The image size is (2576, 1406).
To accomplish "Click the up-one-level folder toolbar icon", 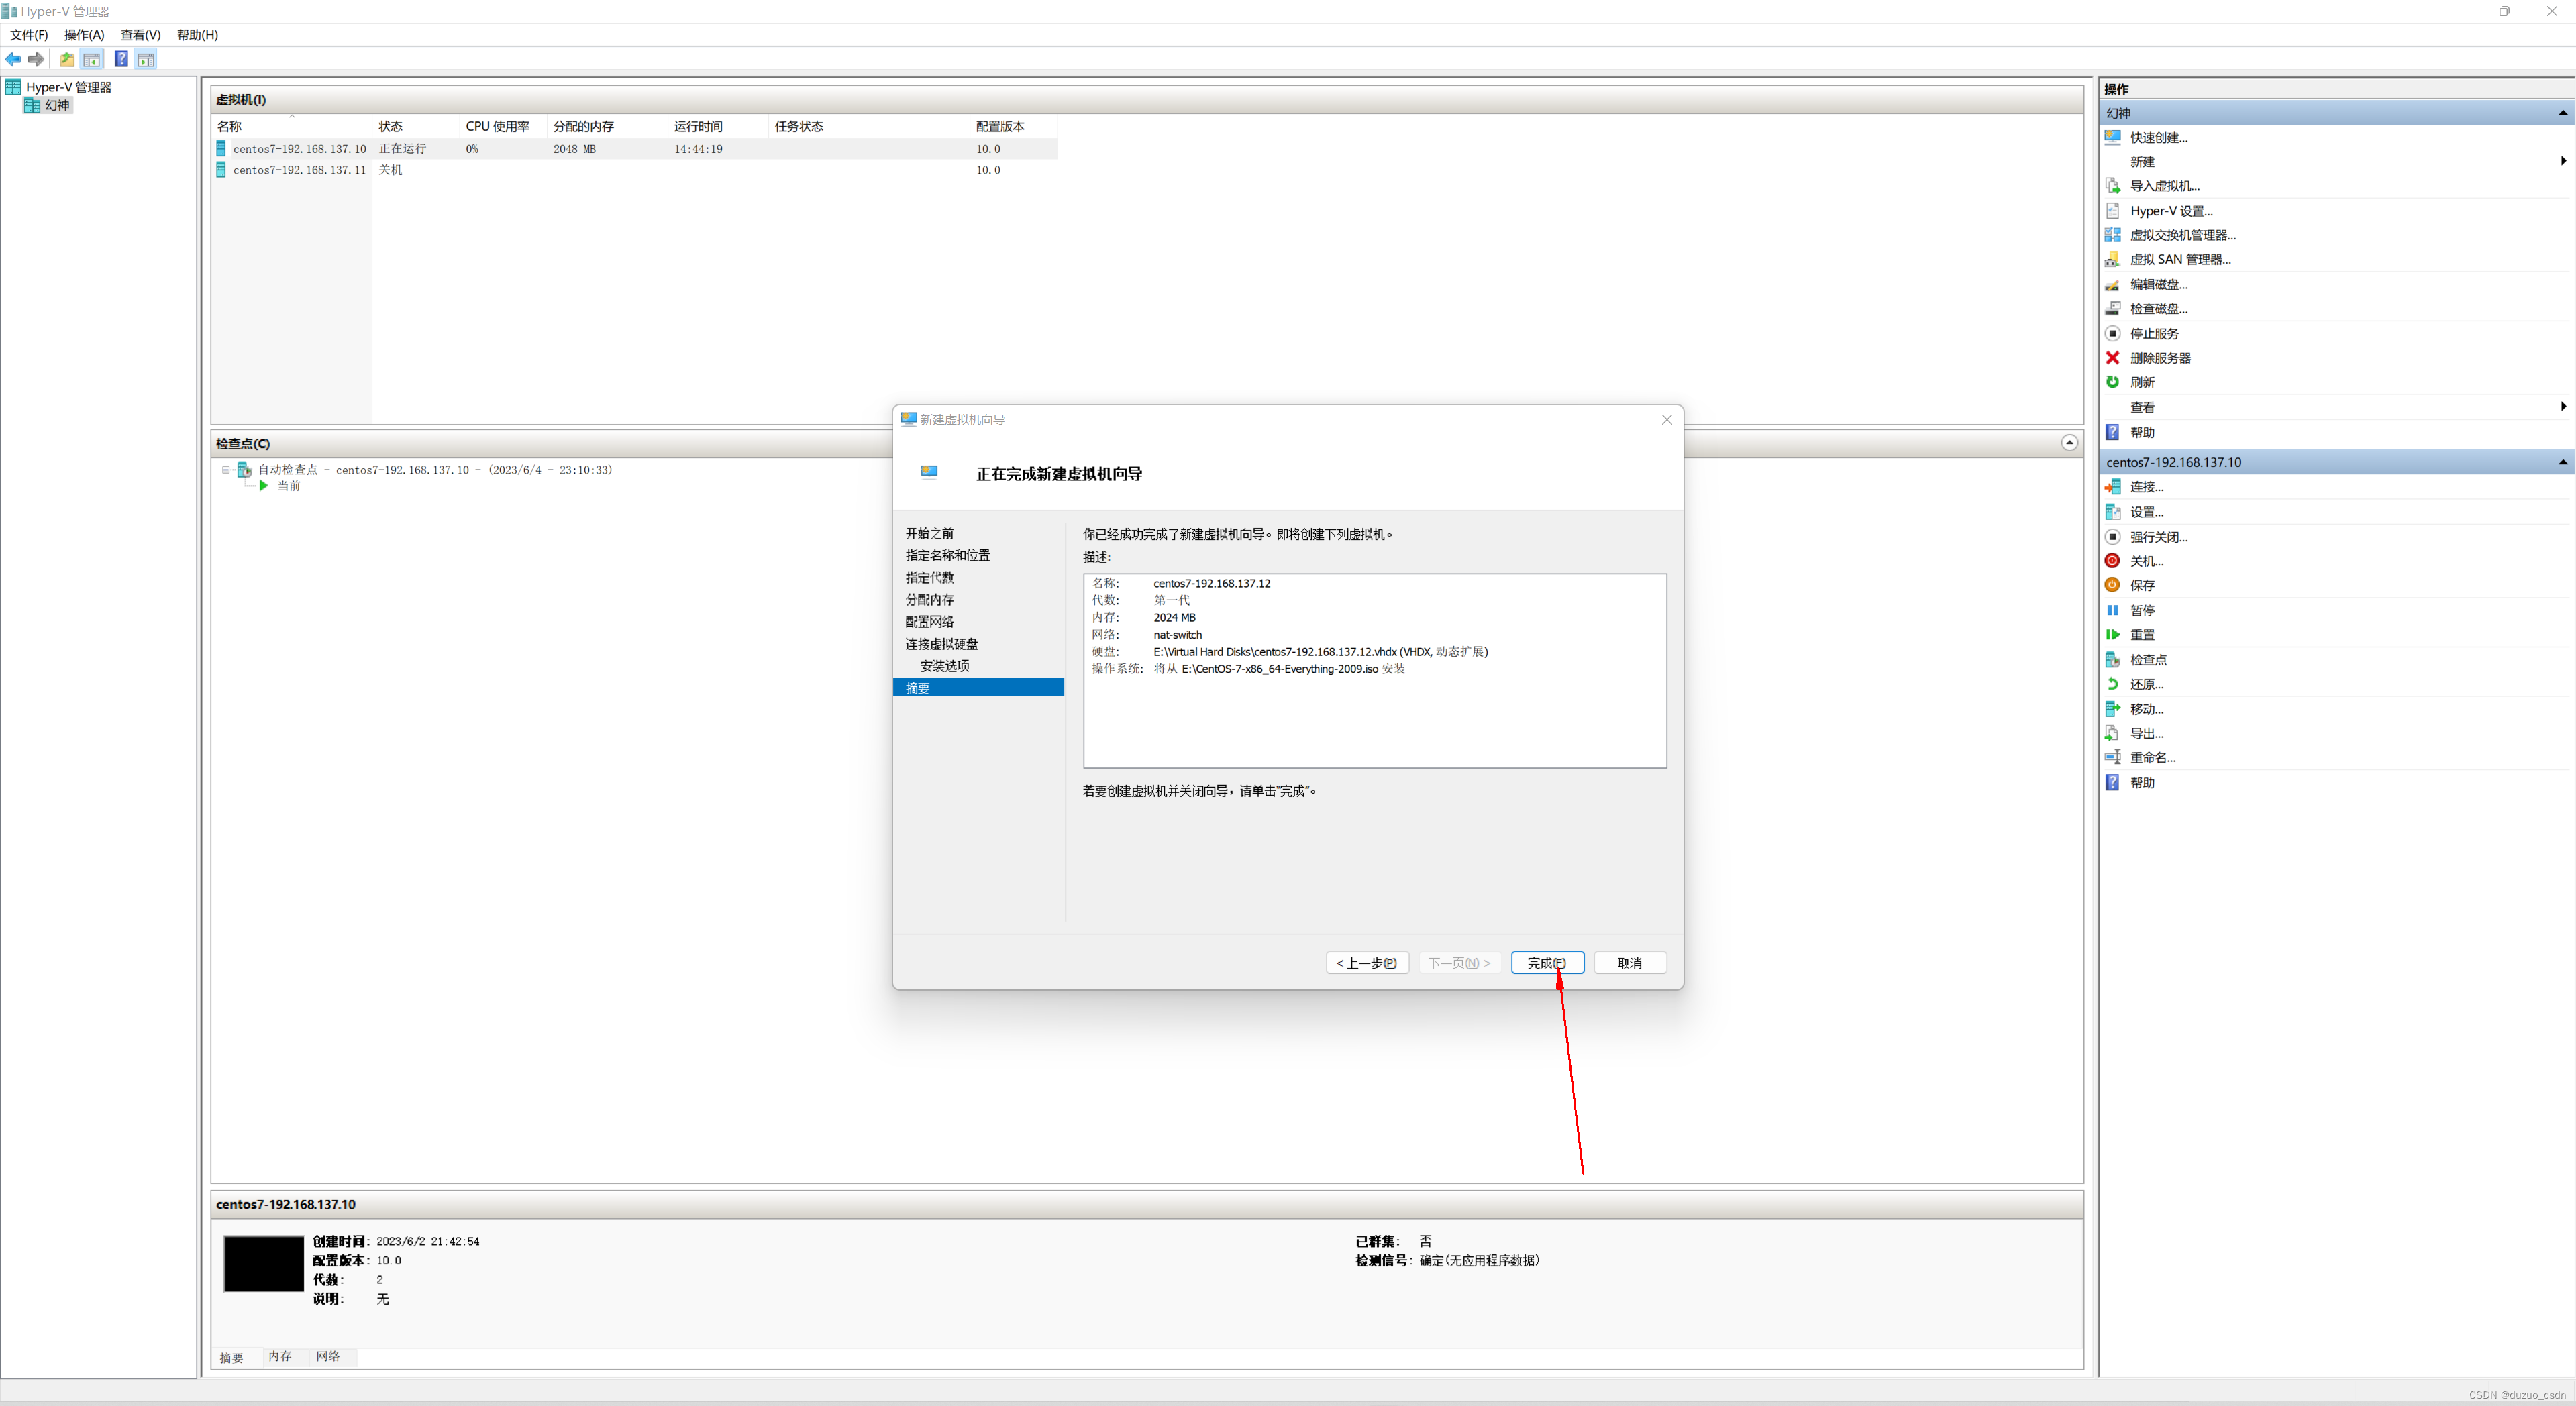I will point(67,60).
